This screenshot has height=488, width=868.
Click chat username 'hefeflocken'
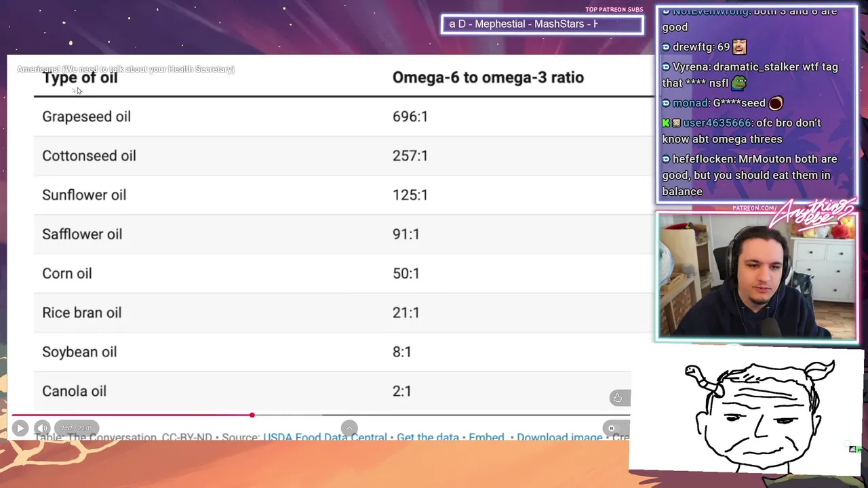(703, 159)
